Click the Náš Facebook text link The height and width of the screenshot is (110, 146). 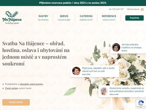point(133,9)
